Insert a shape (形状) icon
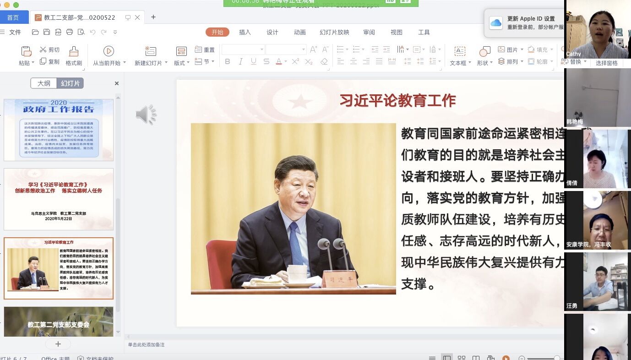Viewport: 631px width, 360px height. click(x=484, y=51)
